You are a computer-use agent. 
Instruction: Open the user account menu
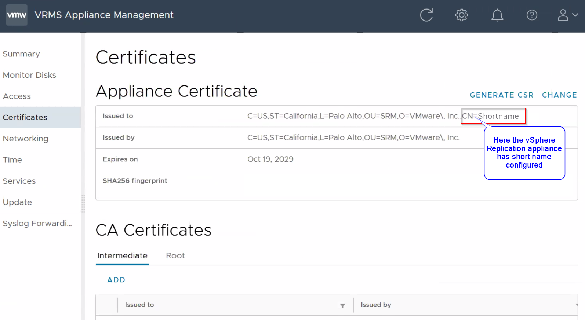[568, 15]
